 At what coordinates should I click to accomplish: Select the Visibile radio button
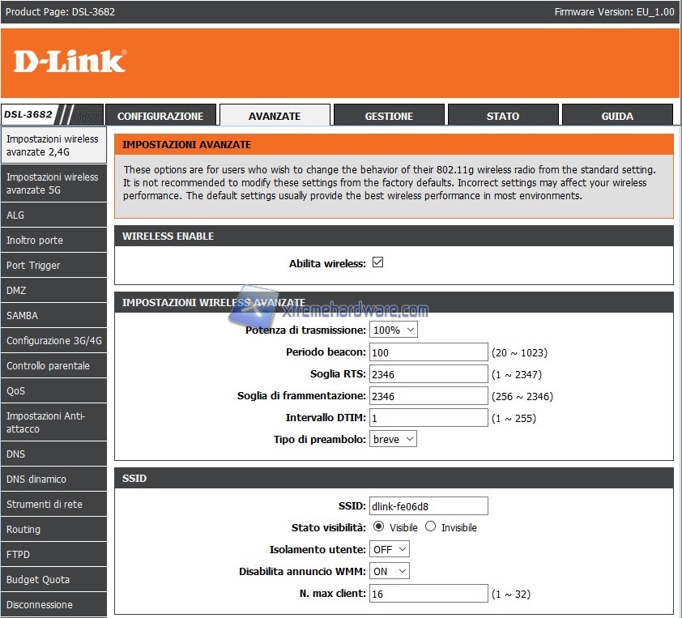pyautogui.click(x=378, y=526)
